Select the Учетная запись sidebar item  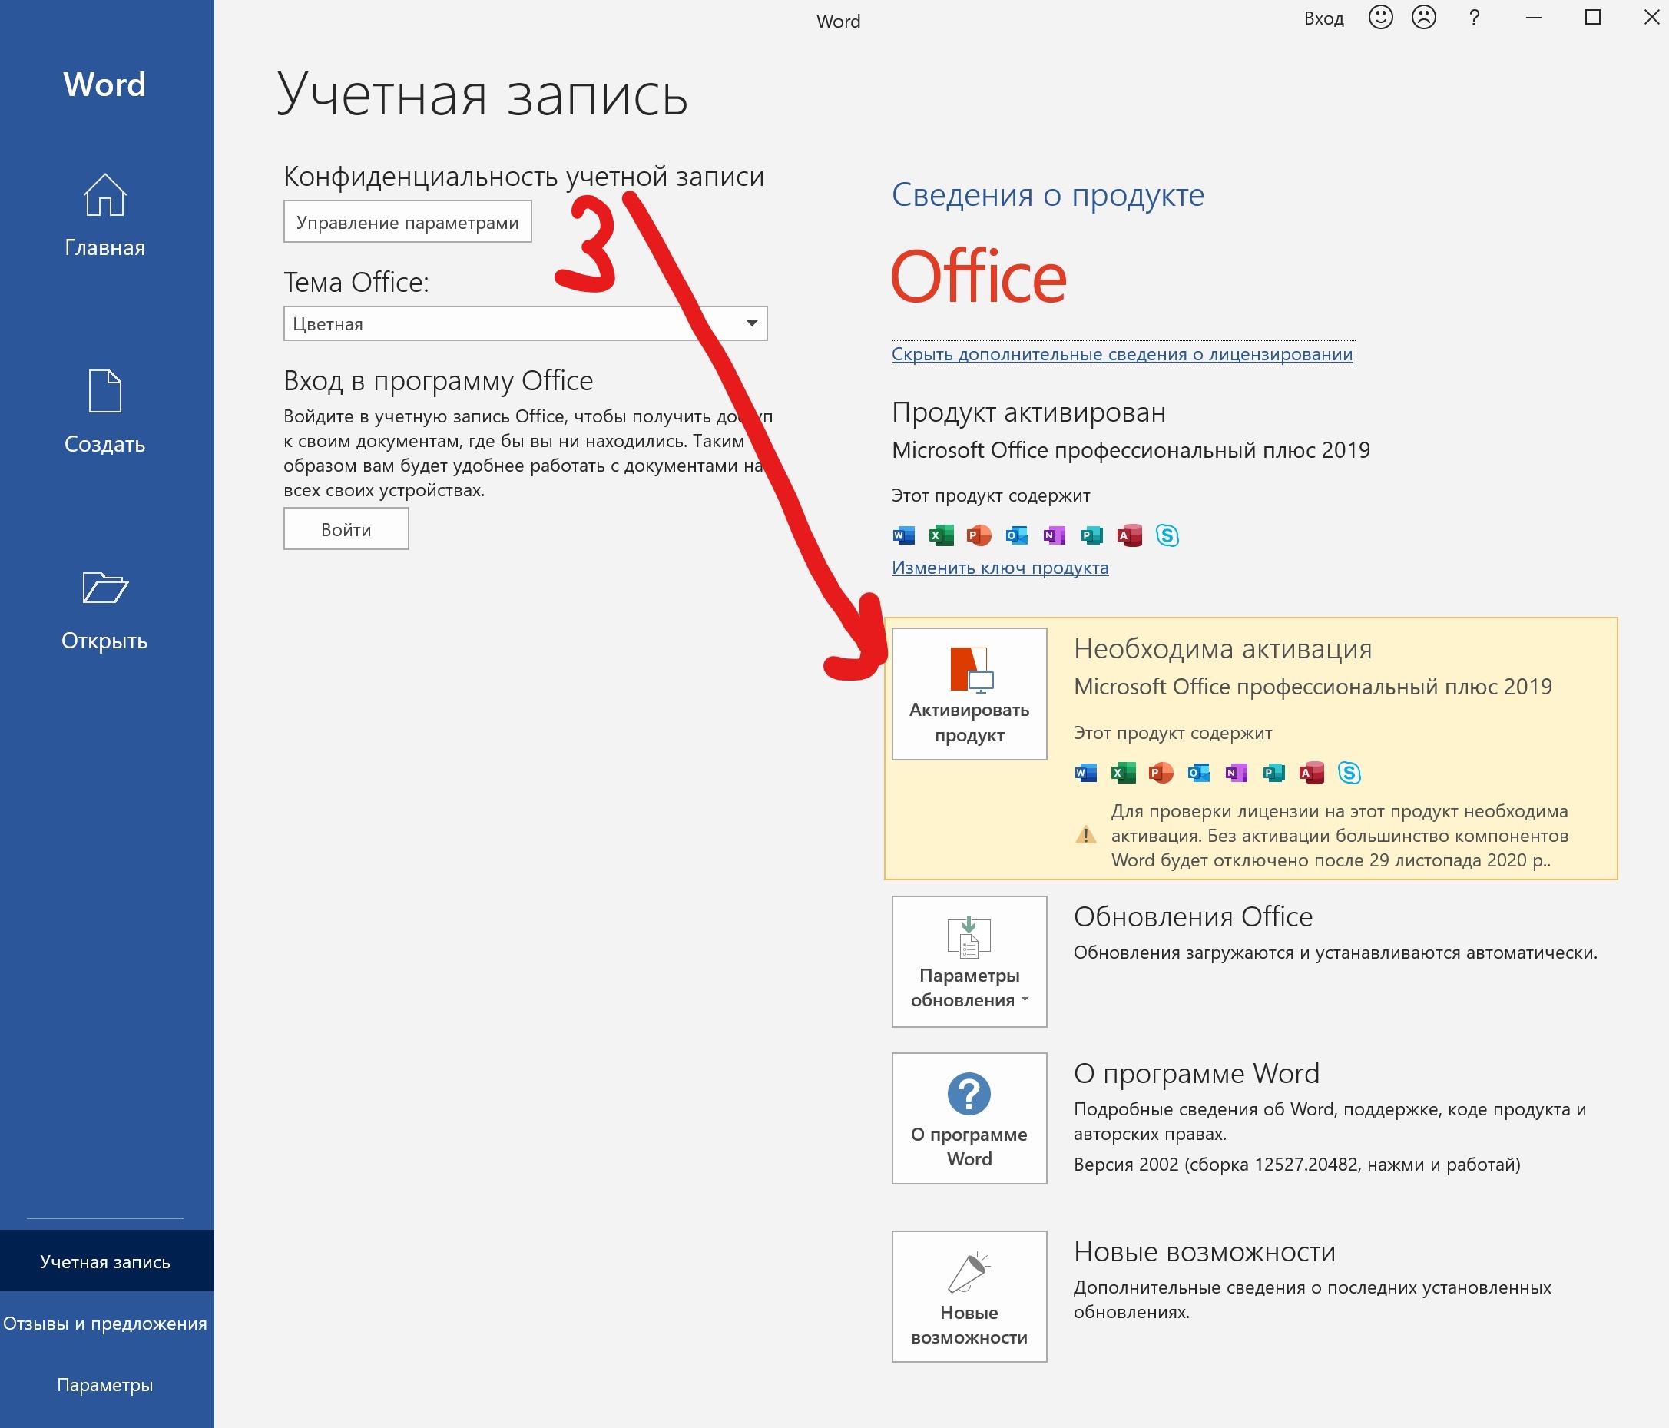tap(104, 1261)
